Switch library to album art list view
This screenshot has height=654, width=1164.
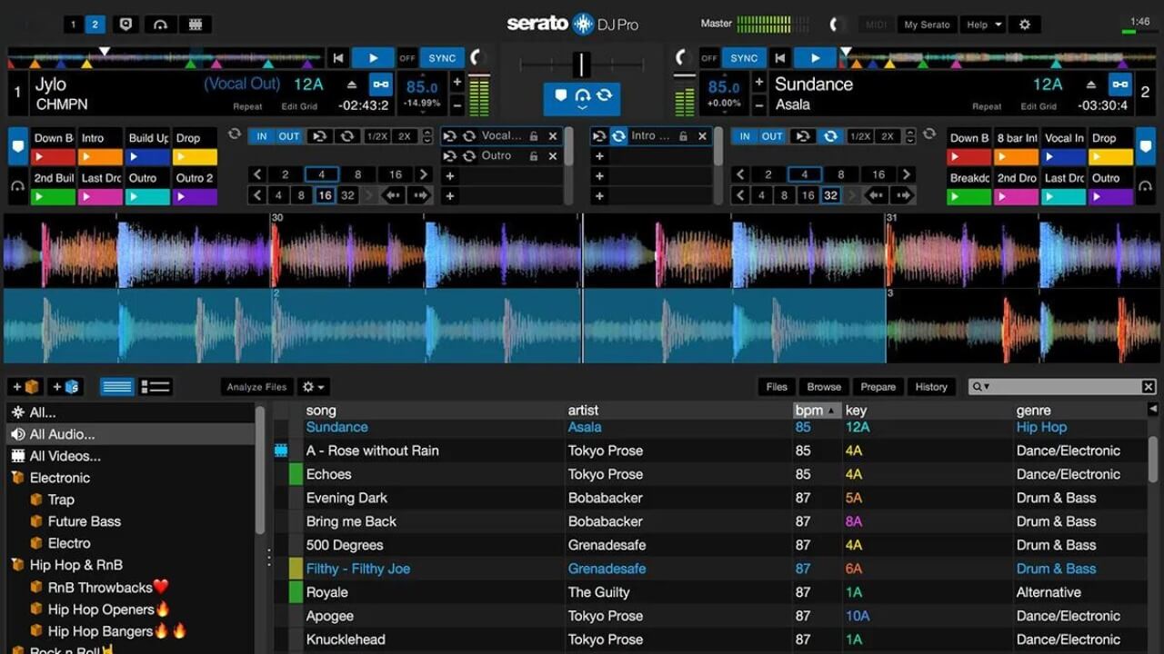click(x=156, y=387)
